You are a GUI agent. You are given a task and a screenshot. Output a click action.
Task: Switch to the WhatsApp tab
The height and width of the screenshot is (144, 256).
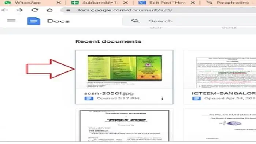click(28, 3)
